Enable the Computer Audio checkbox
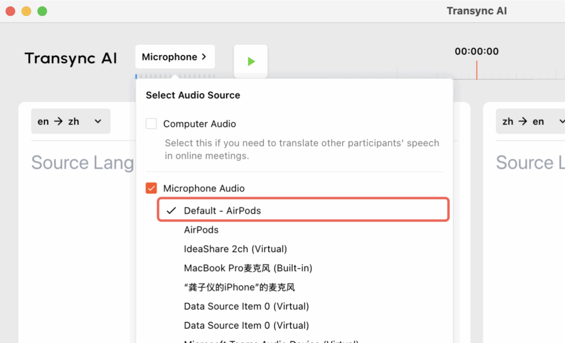The height and width of the screenshot is (343, 565). (151, 124)
